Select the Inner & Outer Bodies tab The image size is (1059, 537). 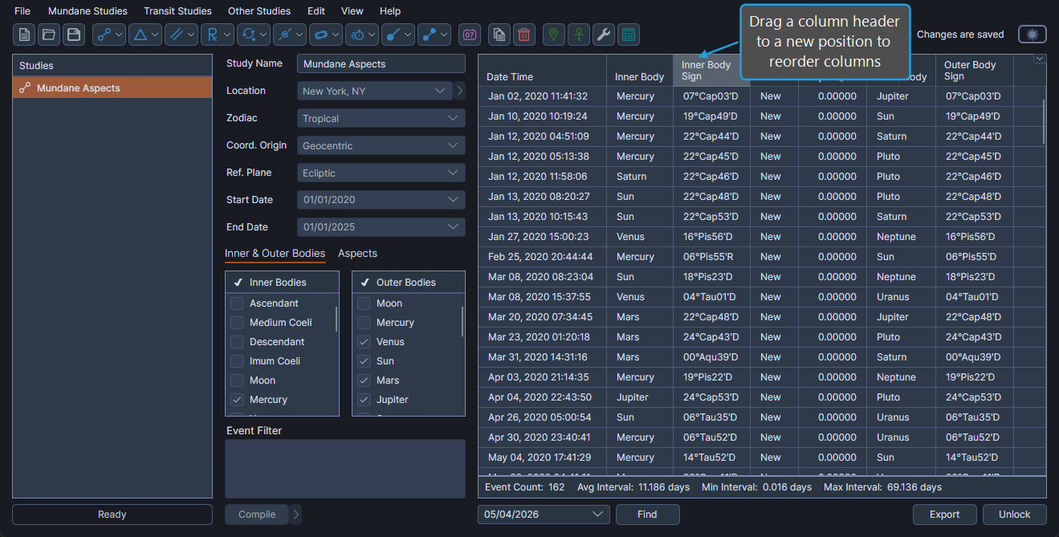coord(275,254)
